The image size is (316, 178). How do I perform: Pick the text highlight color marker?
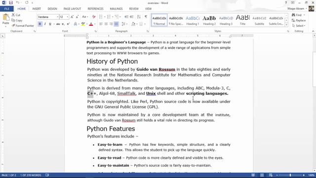point(83,24)
